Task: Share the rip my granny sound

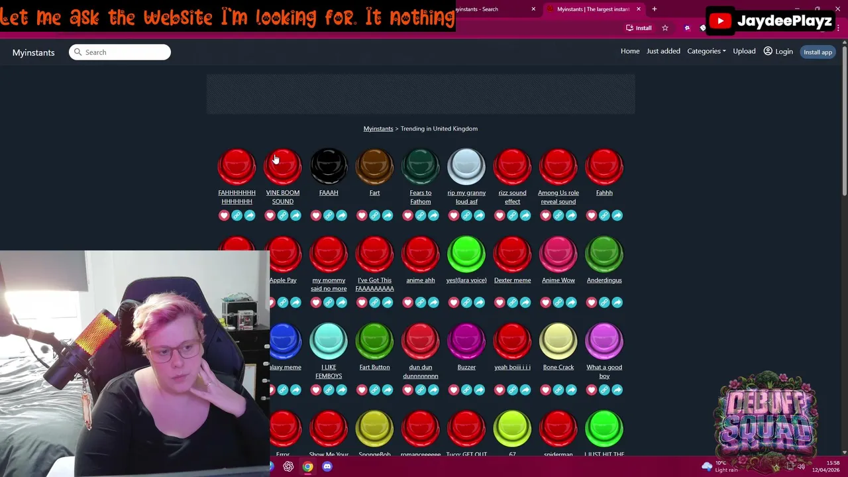Action: 479,215
